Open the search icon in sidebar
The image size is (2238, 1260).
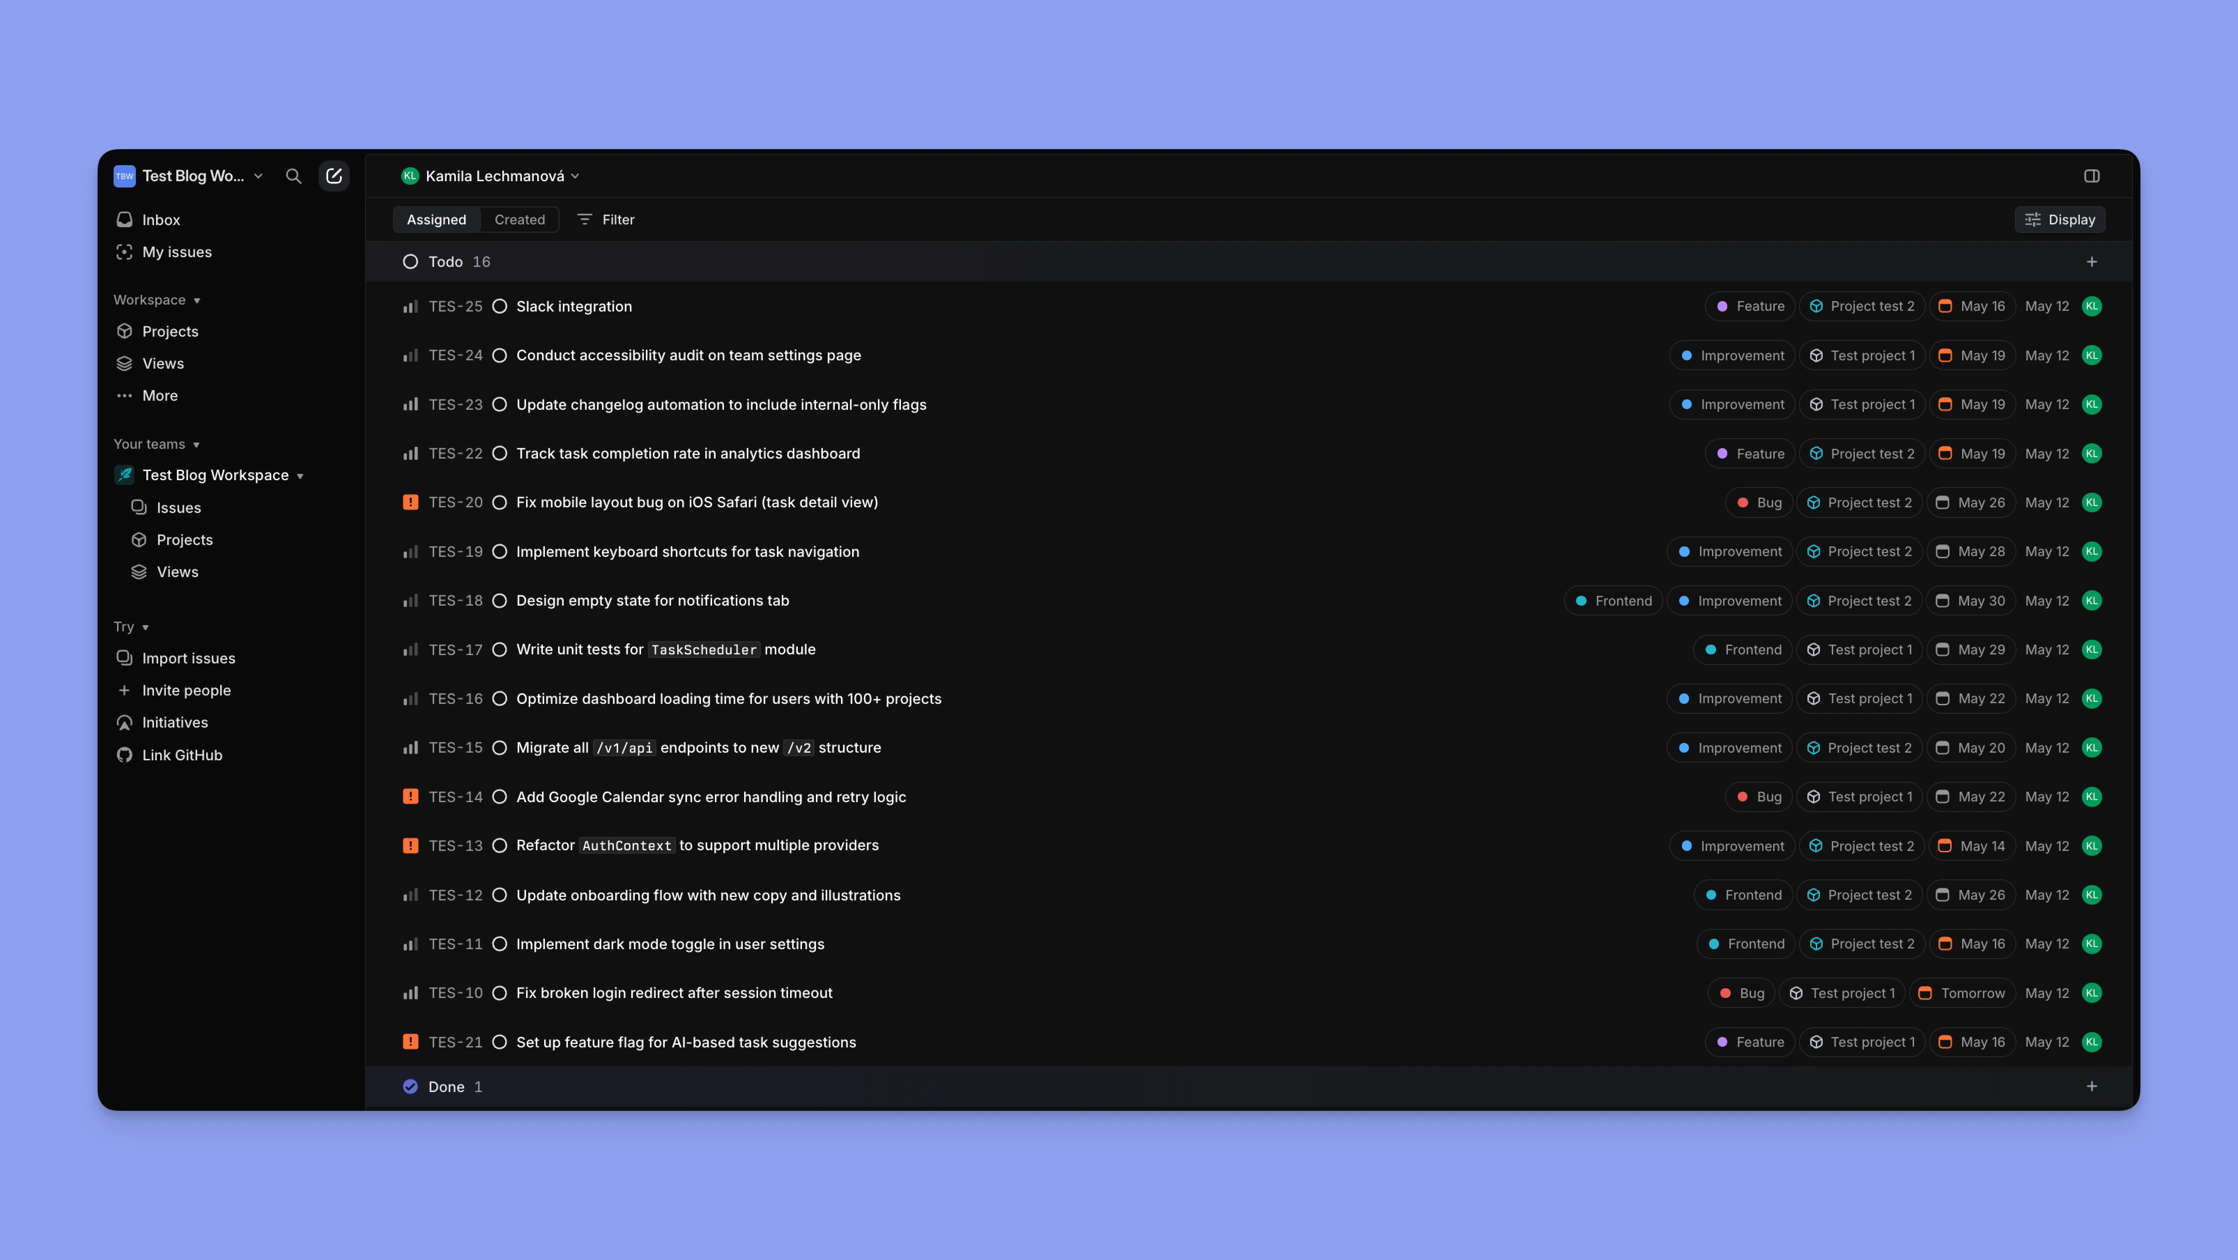point(294,176)
